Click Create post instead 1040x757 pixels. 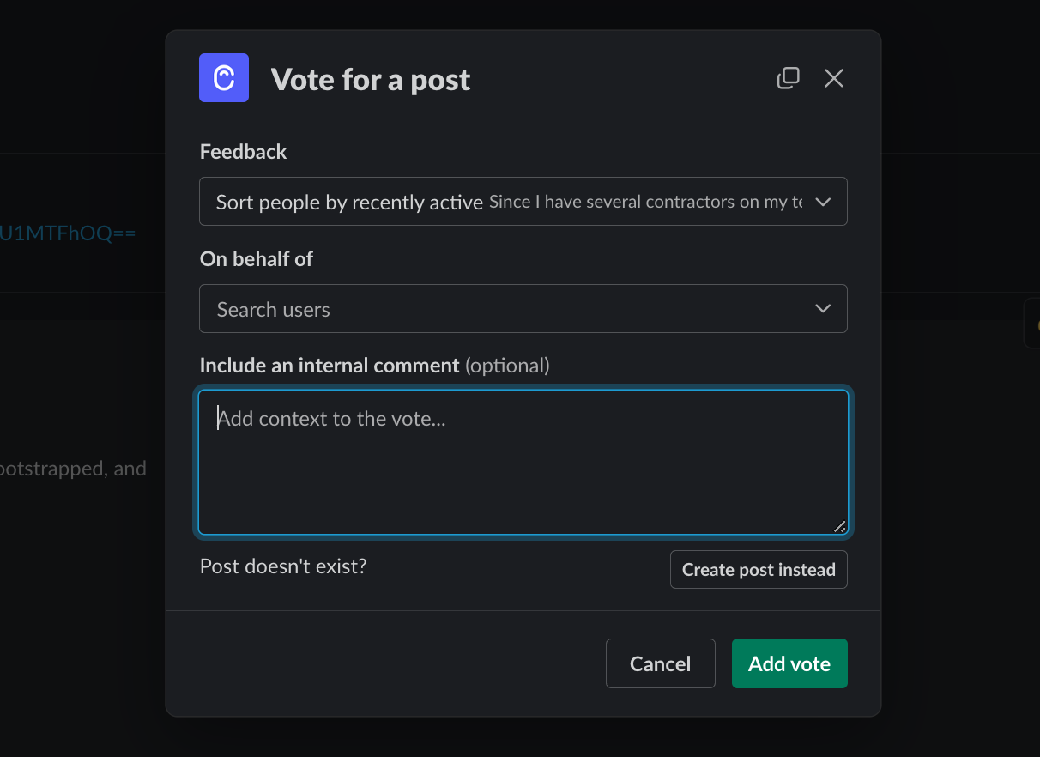point(759,570)
